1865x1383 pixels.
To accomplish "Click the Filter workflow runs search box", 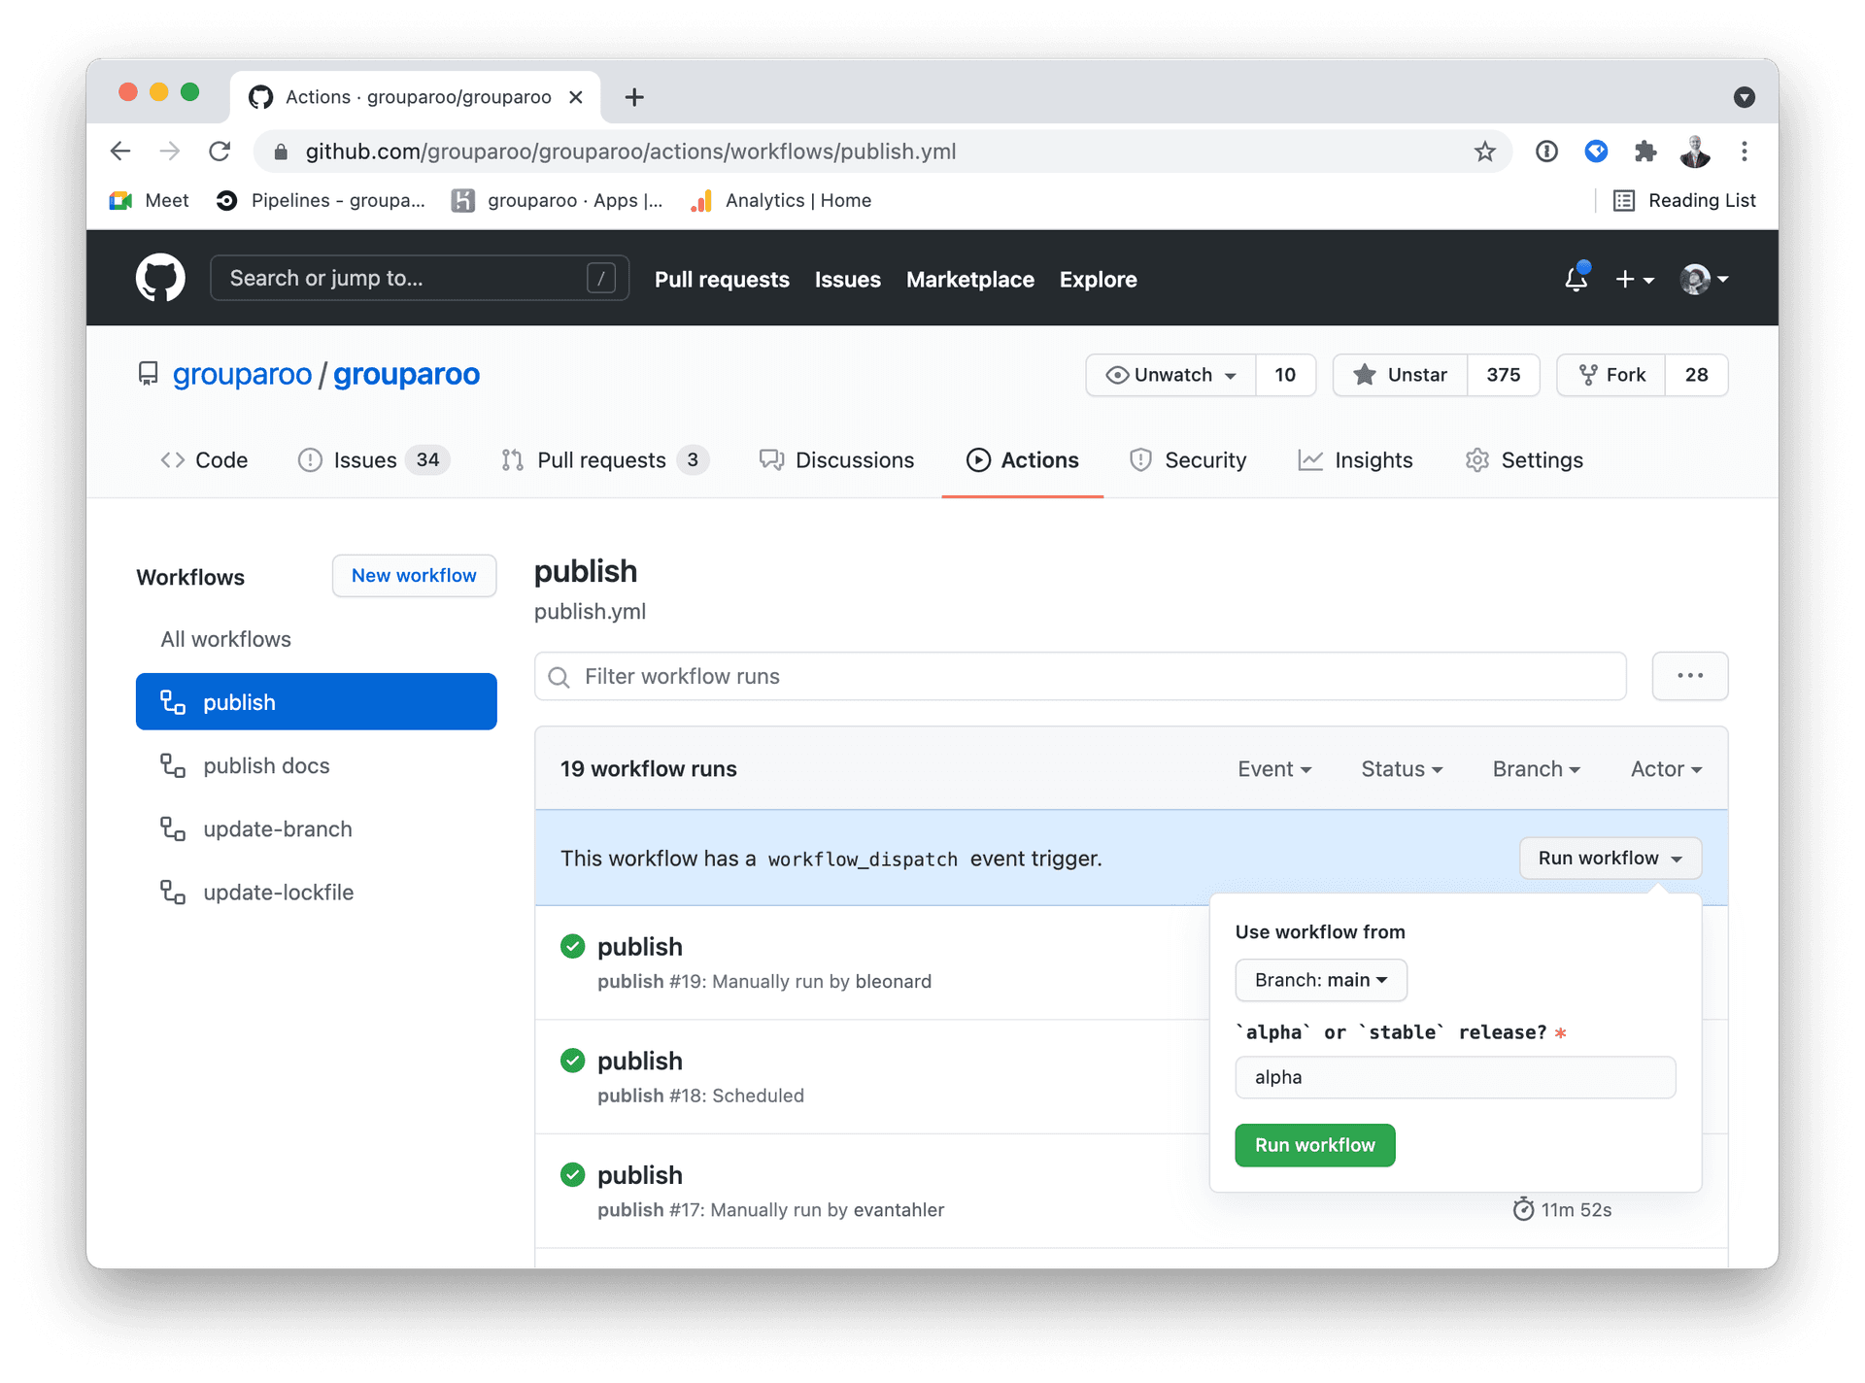I will click(1082, 676).
